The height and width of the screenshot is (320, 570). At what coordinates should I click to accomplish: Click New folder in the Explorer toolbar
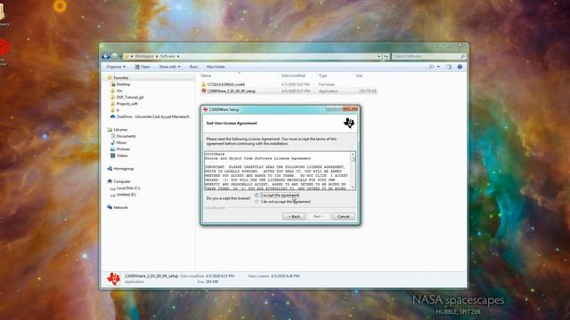pyautogui.click(x=216, y=67)
